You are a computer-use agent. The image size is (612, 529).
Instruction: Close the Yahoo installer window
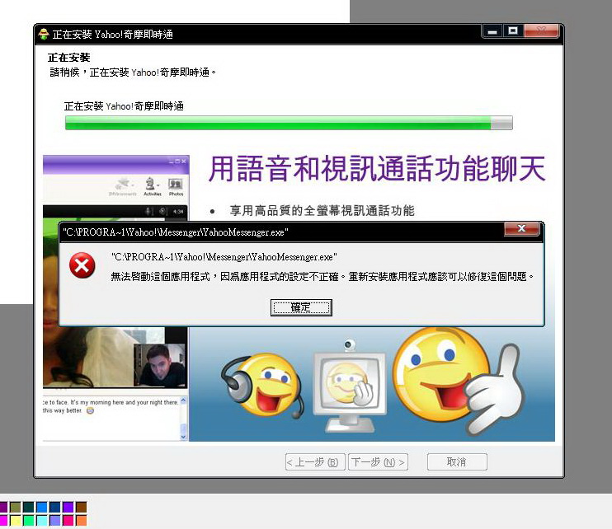(x=541, y=30)
